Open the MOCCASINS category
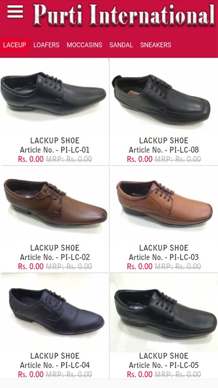 pyautogui.click(x=84, y=45)
